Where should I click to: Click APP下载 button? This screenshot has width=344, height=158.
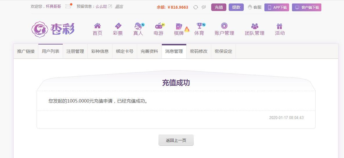(277, 7)
